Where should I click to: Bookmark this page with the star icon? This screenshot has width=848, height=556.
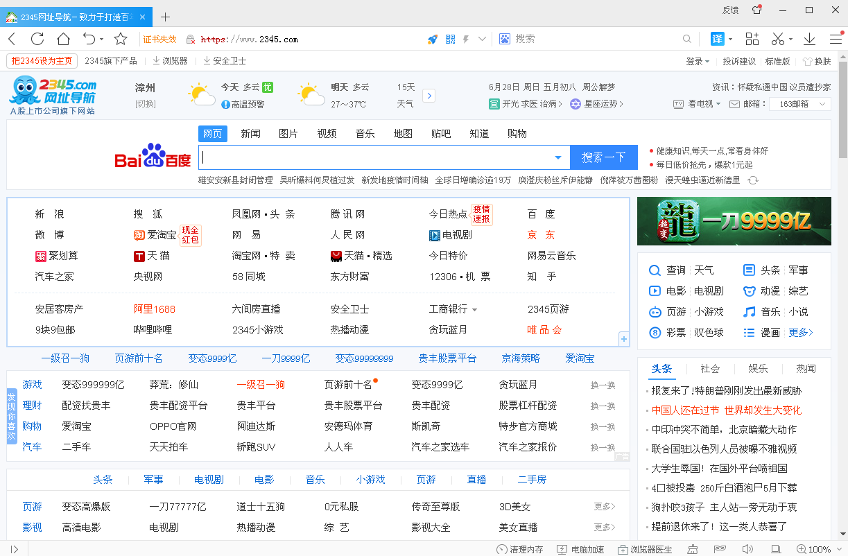click(121, 39)
